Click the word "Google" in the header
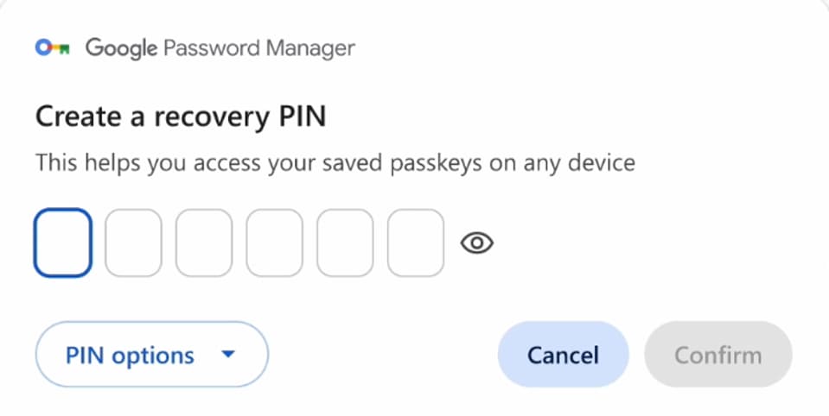The width and height of the screenshot is (829, 416). pos(120,48)
